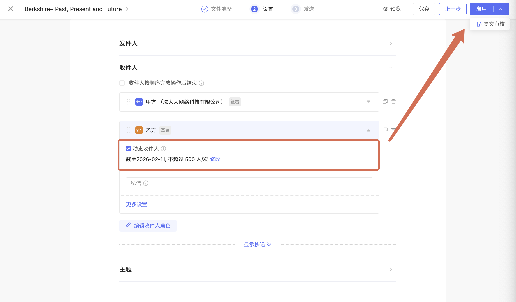Click the 修改 link for dynamic recipient
Image resolution: width=516 pixels, height=302 pixels.
coord(215,159)
